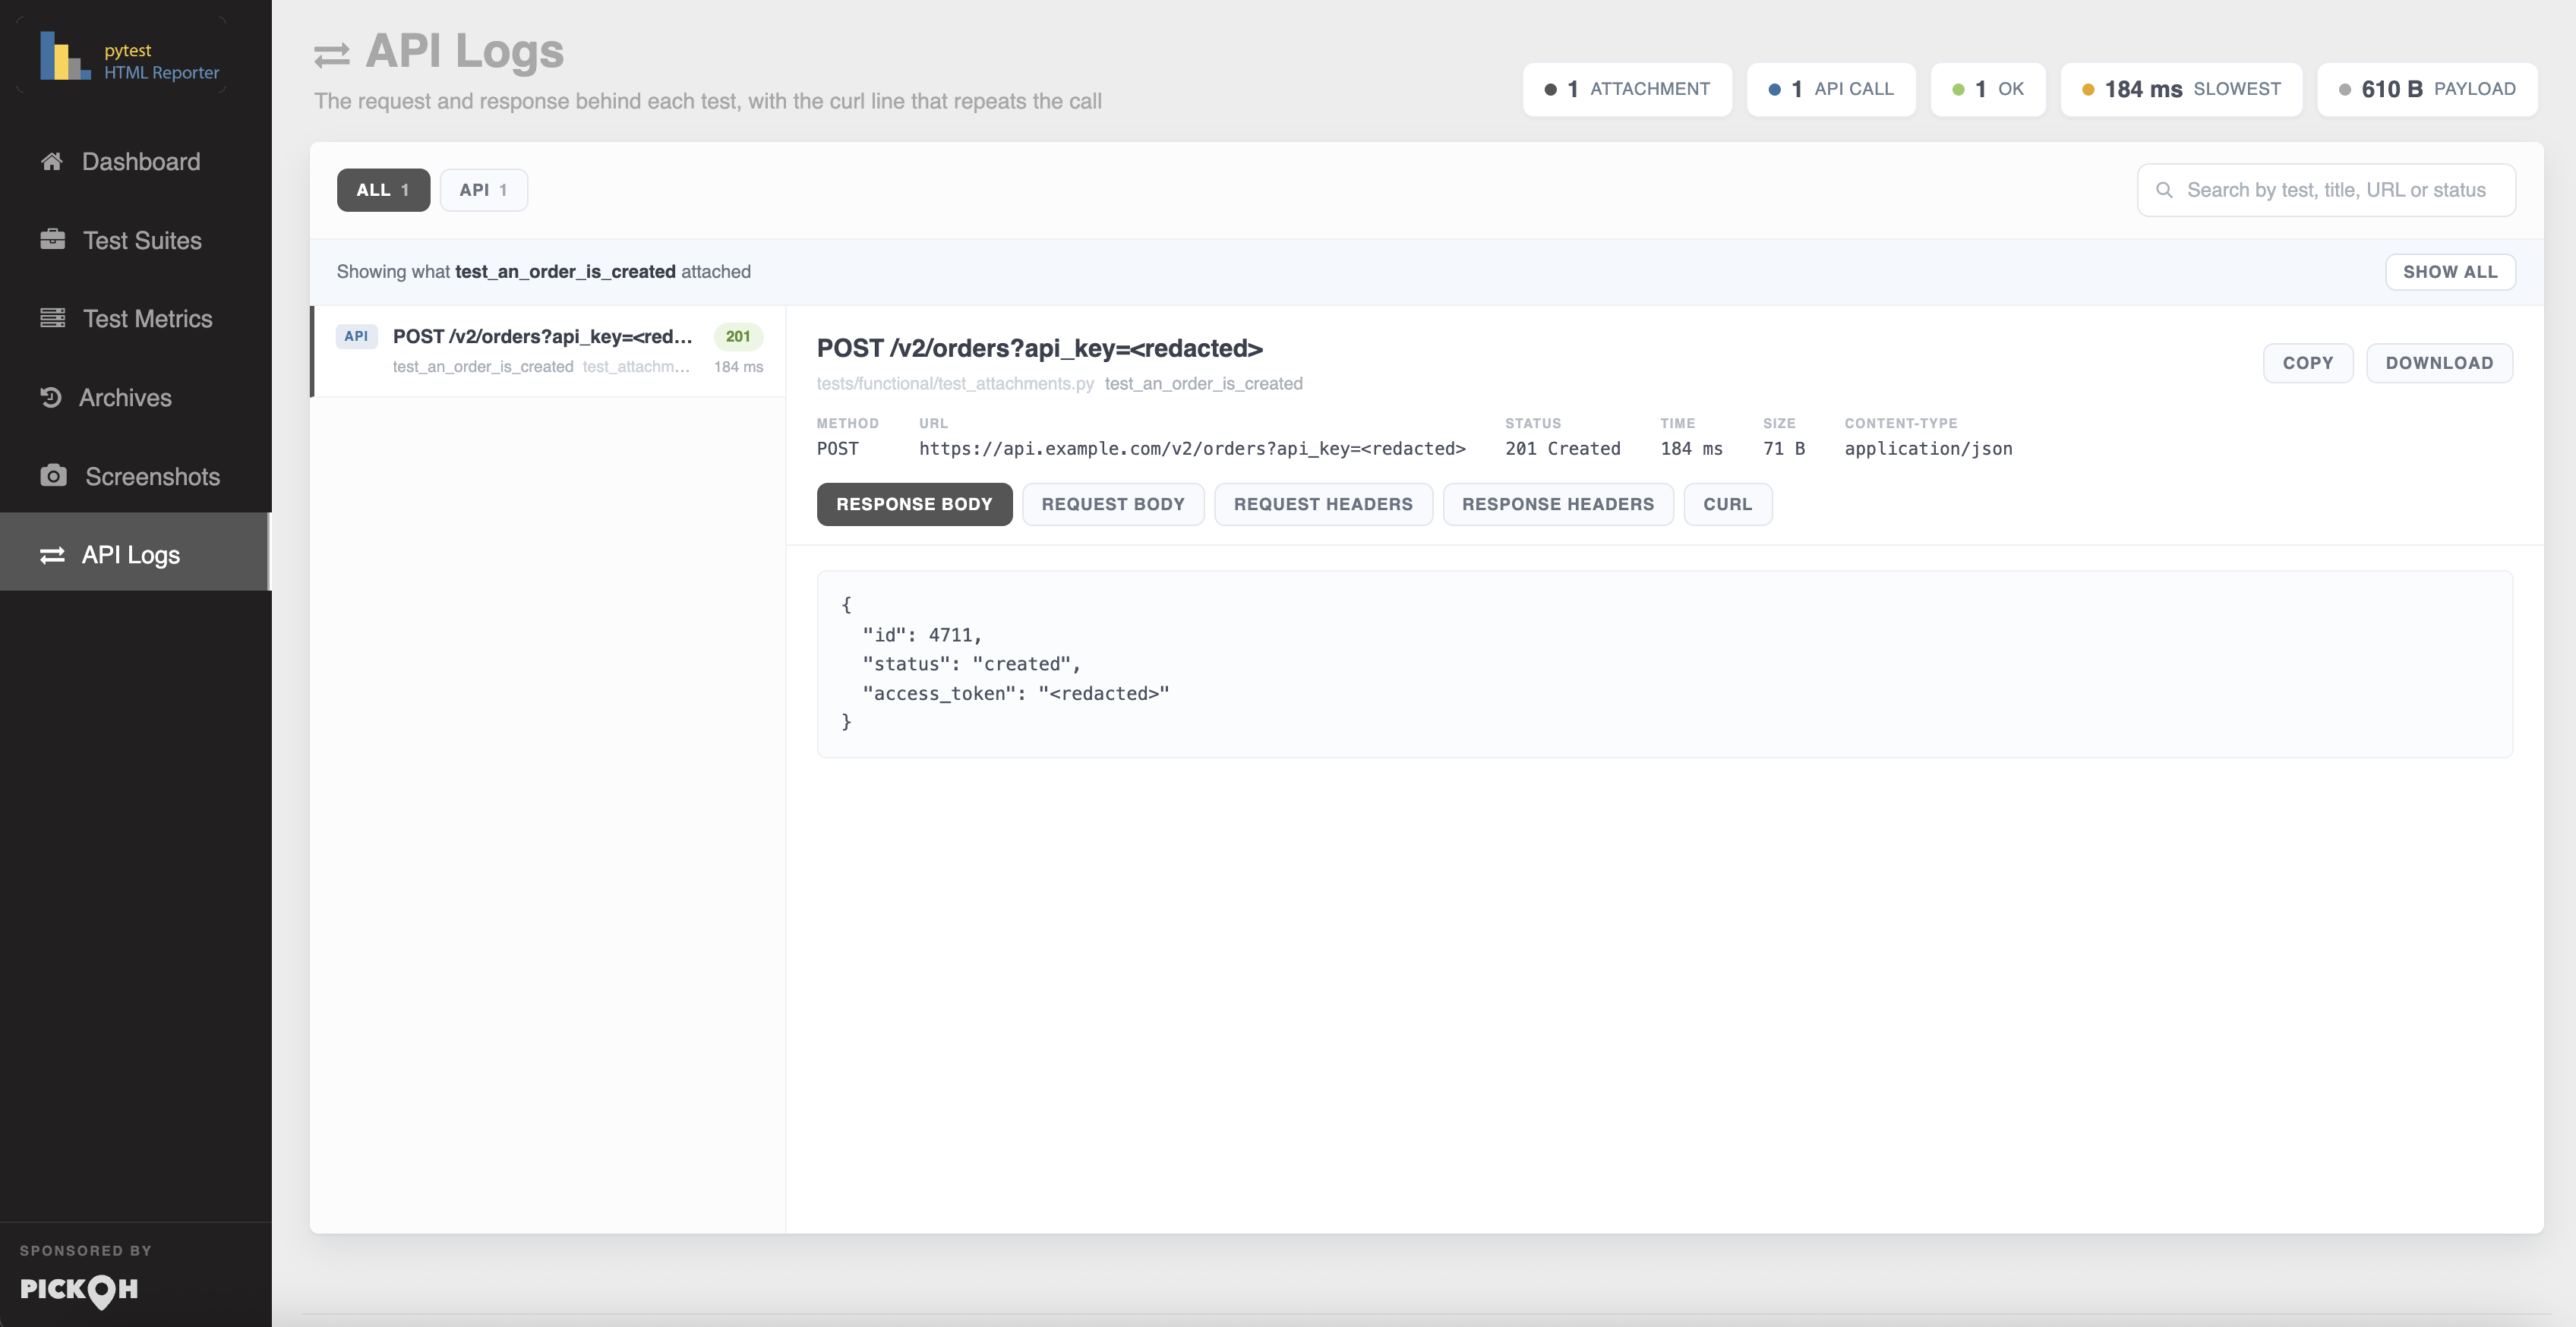
Task: Click the response body JSON code block
Action: tap(1664, 664)
